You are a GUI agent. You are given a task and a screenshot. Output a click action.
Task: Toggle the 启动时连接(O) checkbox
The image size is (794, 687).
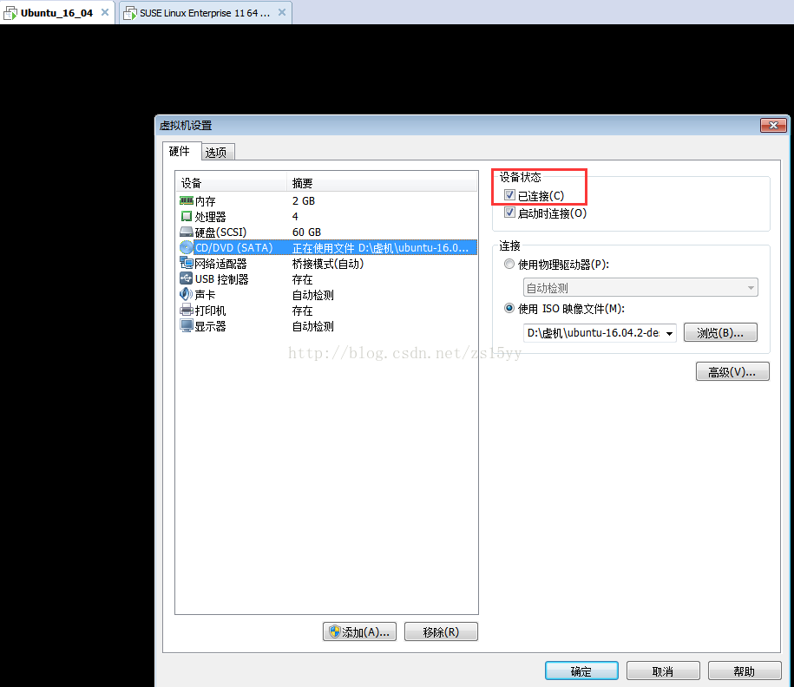[x=510, y=213]
